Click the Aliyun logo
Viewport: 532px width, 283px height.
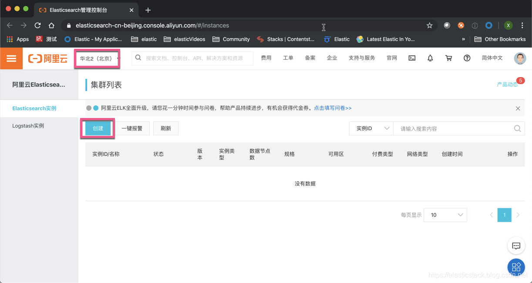(x=48, y=58)
